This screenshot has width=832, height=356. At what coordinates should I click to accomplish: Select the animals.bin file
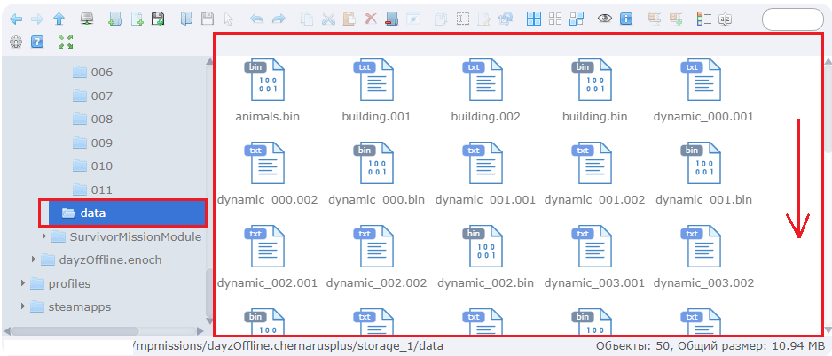(268, 91)
